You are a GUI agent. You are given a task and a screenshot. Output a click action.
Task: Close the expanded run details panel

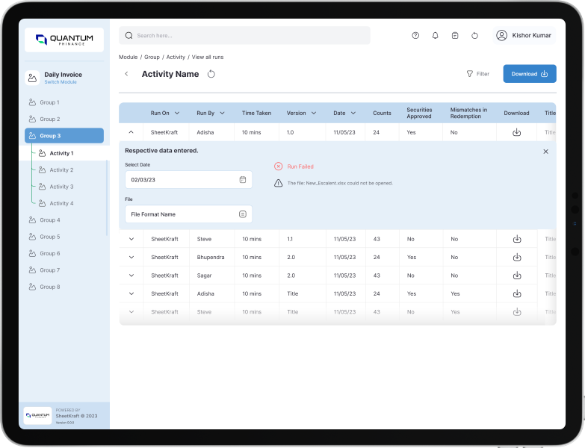coord(545,152)
